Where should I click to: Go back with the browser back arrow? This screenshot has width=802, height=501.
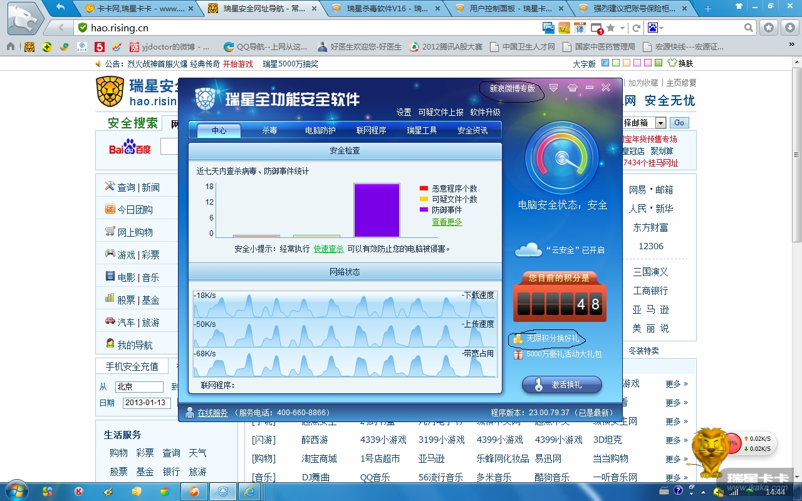tap(61, 28)
